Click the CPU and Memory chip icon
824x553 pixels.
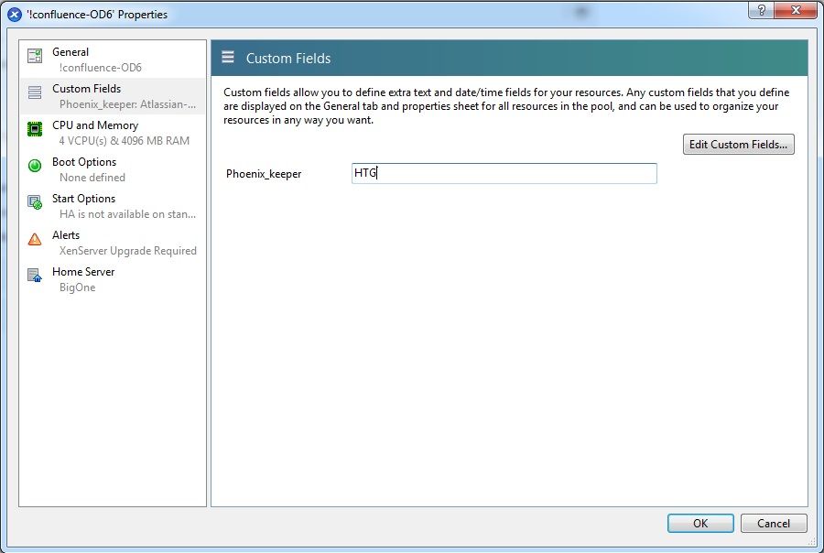tap(35, 129)
